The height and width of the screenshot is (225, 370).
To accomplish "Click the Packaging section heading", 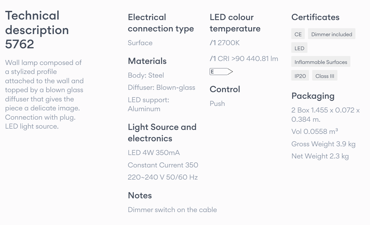I will click(313, 96).
